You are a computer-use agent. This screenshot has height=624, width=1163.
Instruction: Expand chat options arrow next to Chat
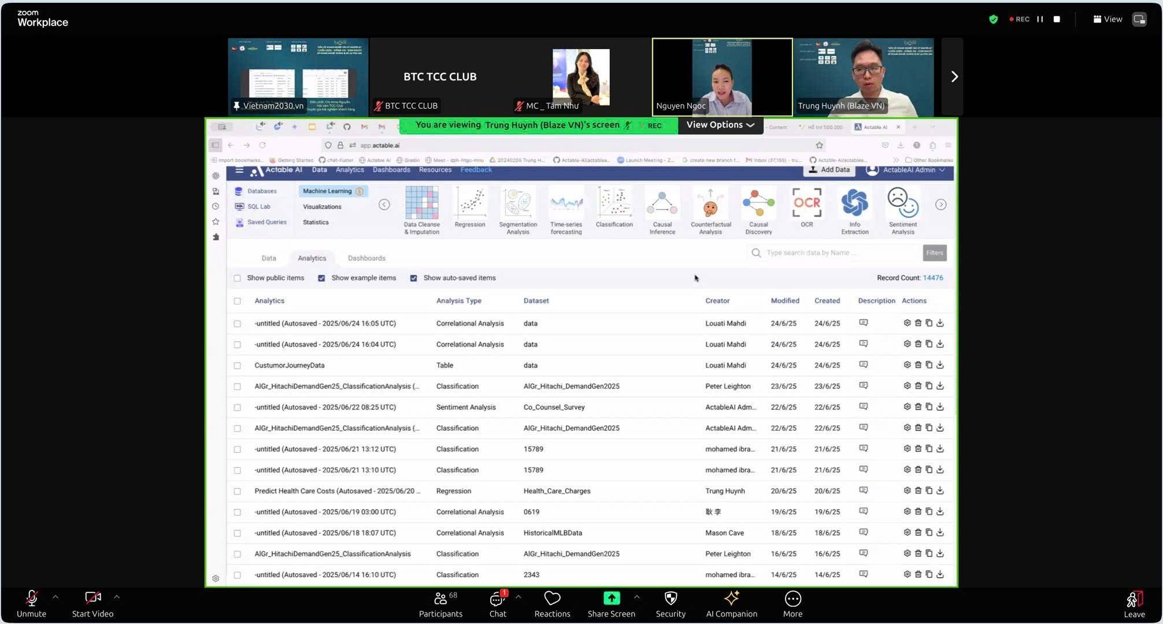[518, 597]
